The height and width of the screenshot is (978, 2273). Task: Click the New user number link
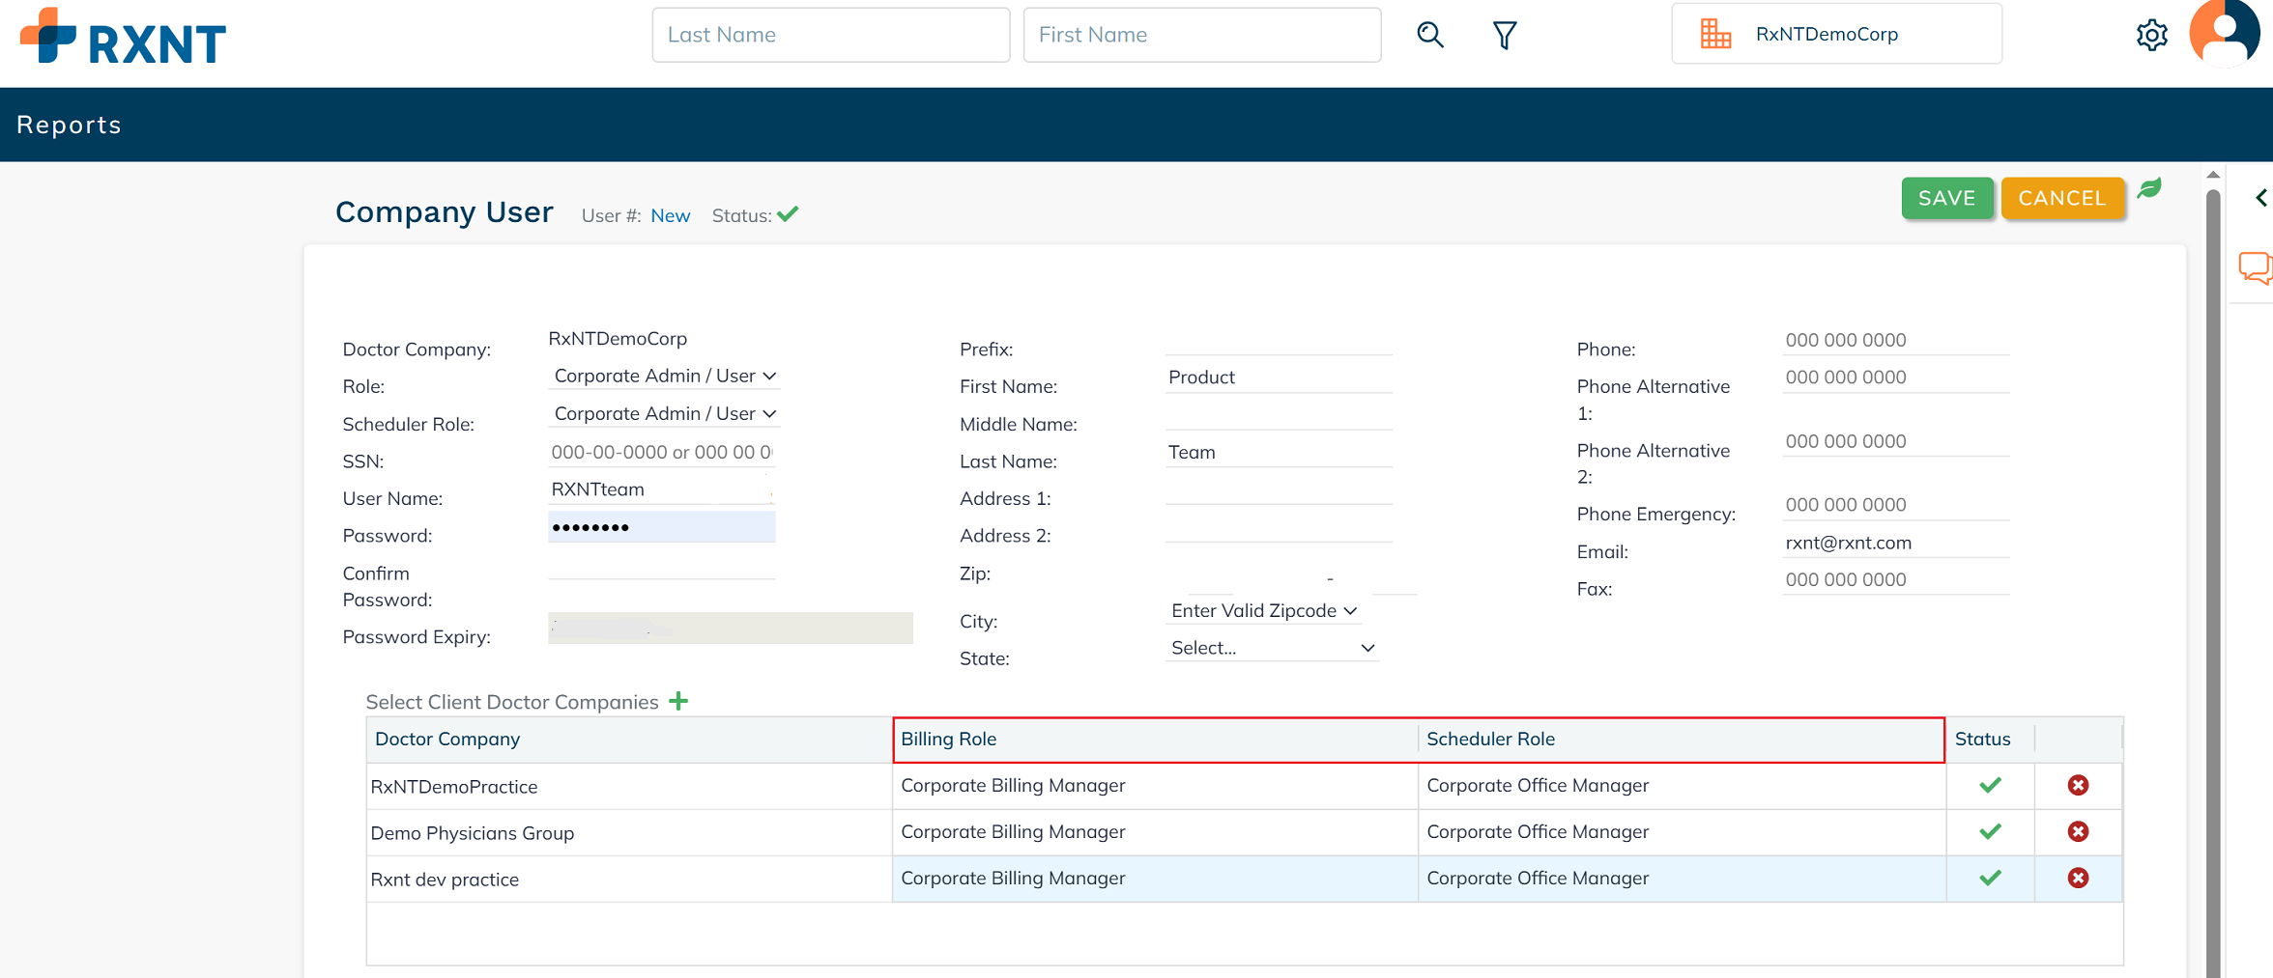click(670, 215)
